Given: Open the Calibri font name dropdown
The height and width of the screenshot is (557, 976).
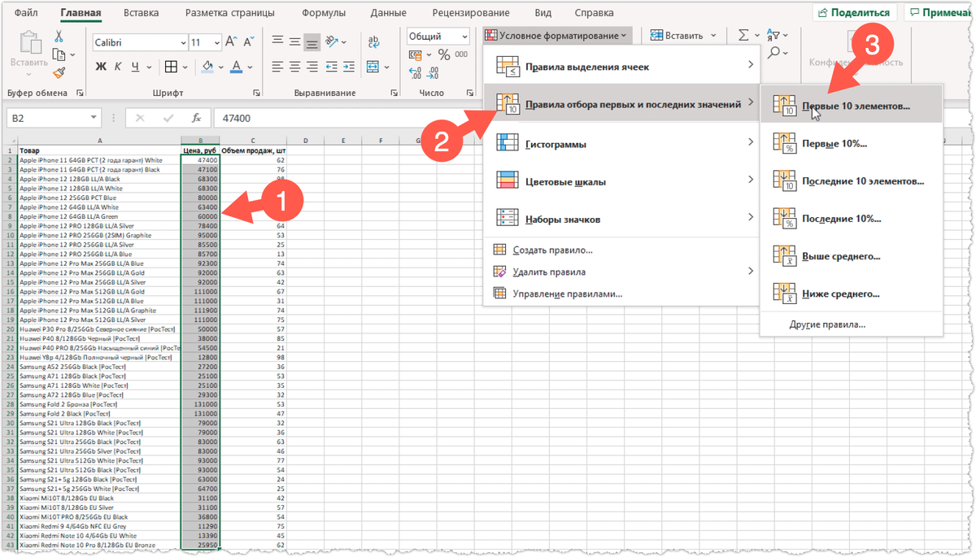Looking at the screenshot, I should coord(183,42).
